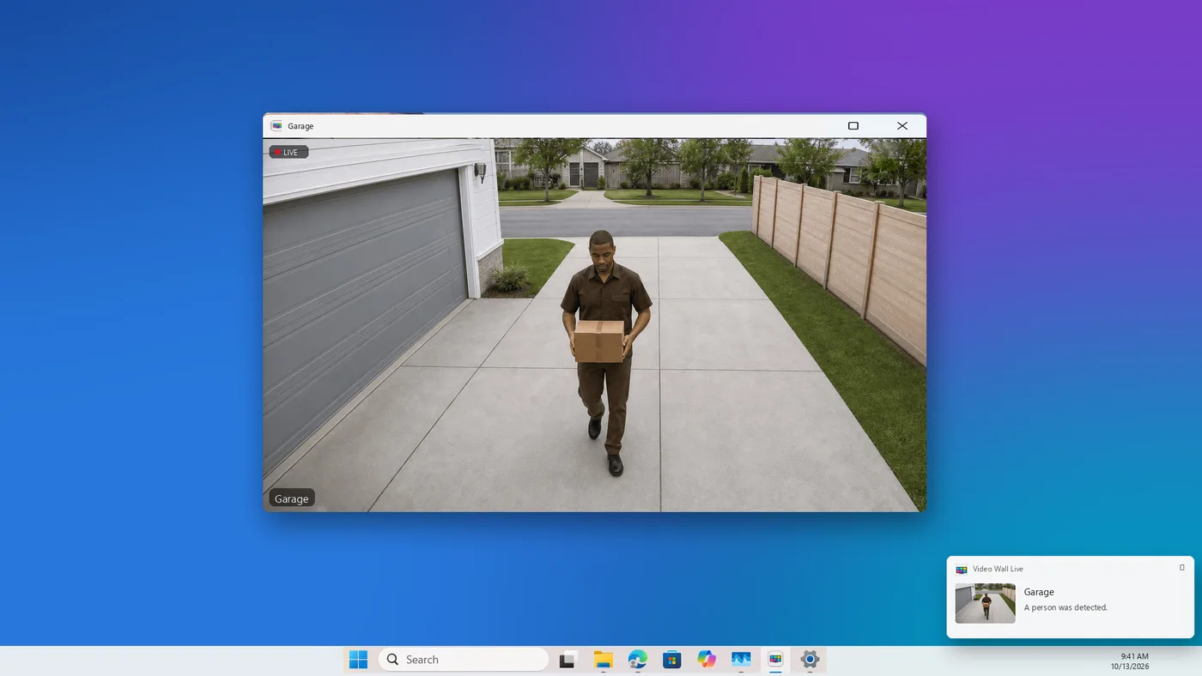1202x676 pixels.
Task: Click the "Garage" heading in the notification
Action: click(1039, 592)
